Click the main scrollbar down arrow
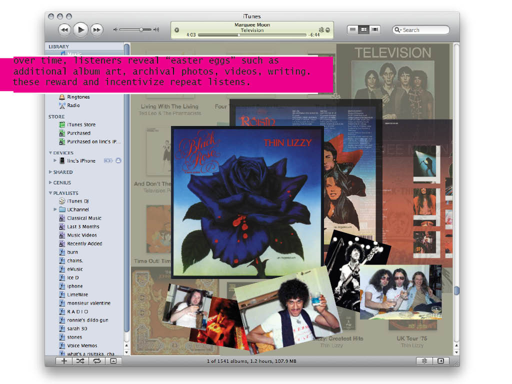The height and width of the screenshot is (384, 512). [x=456, y=352]
